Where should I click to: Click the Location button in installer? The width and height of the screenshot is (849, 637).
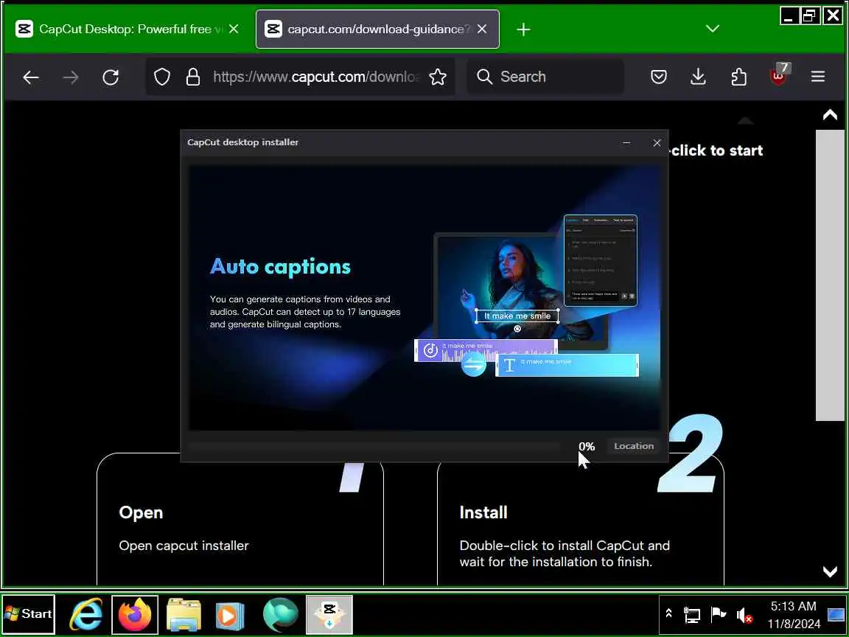tap(634, 446)
